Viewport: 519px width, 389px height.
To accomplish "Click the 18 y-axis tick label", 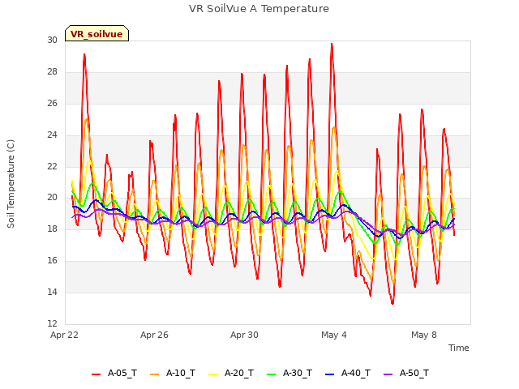I will tap(52, 229).
